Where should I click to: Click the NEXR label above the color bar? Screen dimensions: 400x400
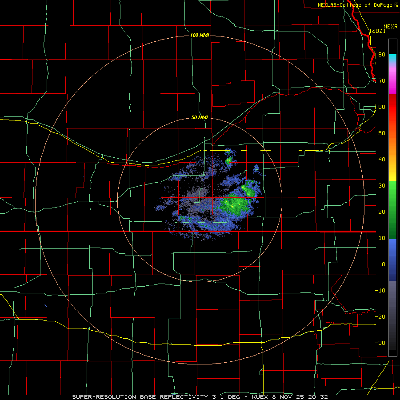click(x=391, y=27)
